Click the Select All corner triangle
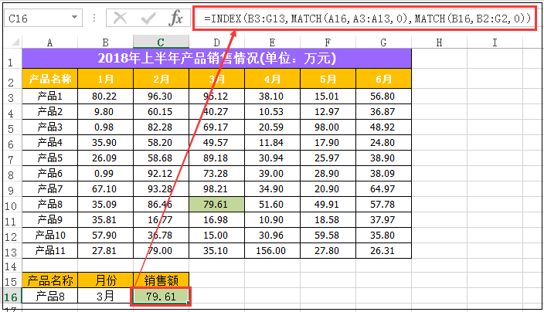Viewport: 544px width, 312px height. click(15, 42)
